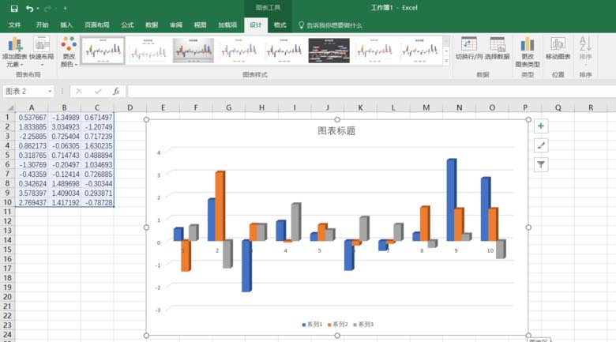Viewport: 616px width, 342px height.
Task: Switch to the 页面布局 ribbon tab
Action: pyautogui.click(x=96, y=25)
